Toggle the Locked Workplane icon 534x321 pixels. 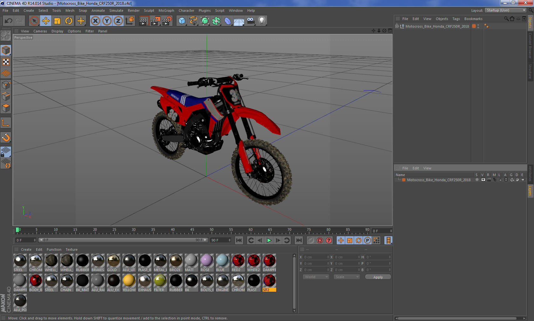(x=6, y=152)
